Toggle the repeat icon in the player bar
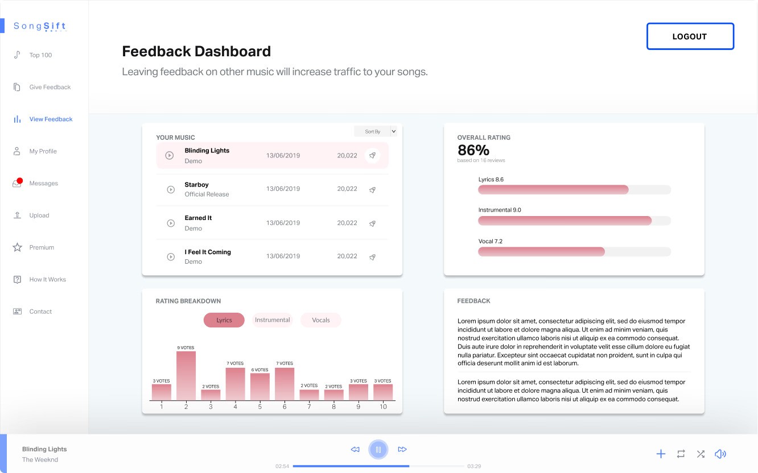The height and width of the screenshot is (473, 758). click(681, 454)
